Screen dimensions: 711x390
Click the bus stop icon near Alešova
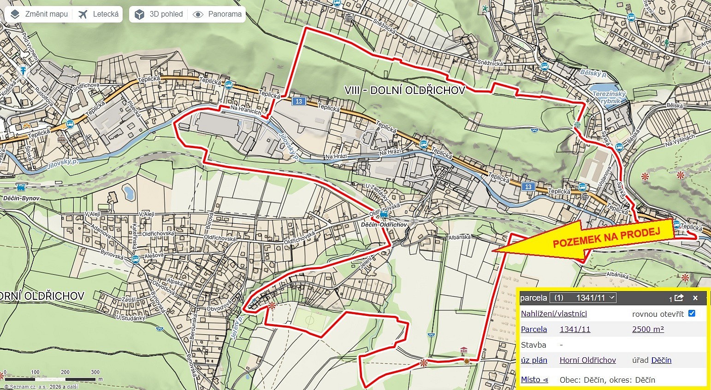coord(136,259)
